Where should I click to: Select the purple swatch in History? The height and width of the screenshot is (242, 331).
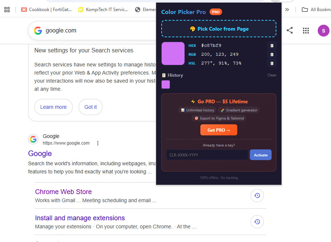[165, 84]
